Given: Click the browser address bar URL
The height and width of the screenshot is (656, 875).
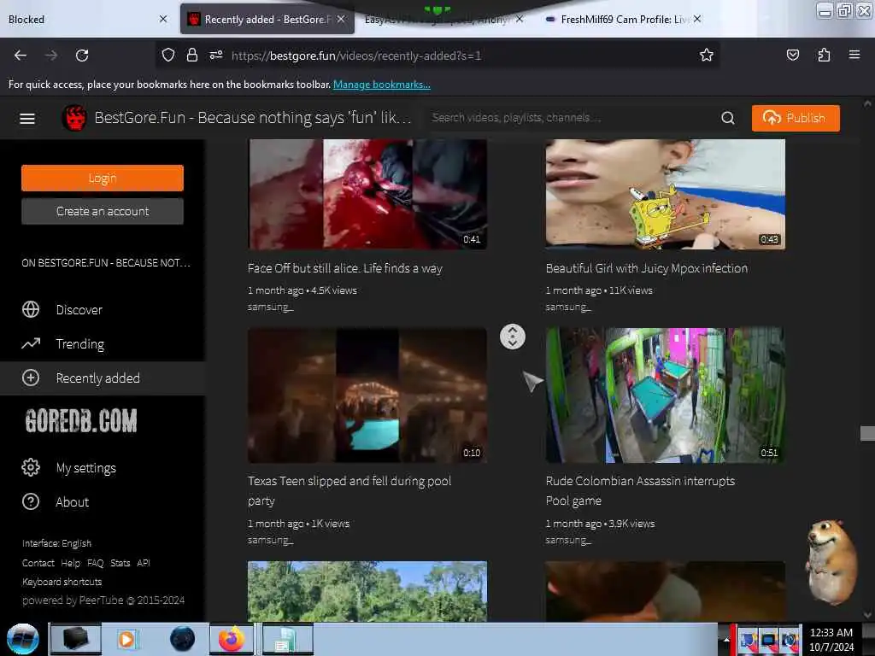Looking at the screenshot, I should point(356,56).
